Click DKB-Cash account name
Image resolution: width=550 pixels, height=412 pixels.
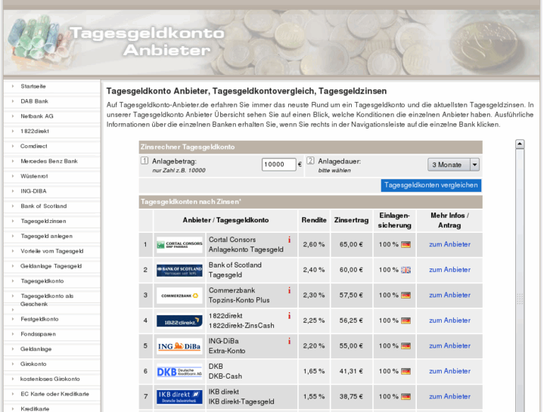[x=225, y=376]
